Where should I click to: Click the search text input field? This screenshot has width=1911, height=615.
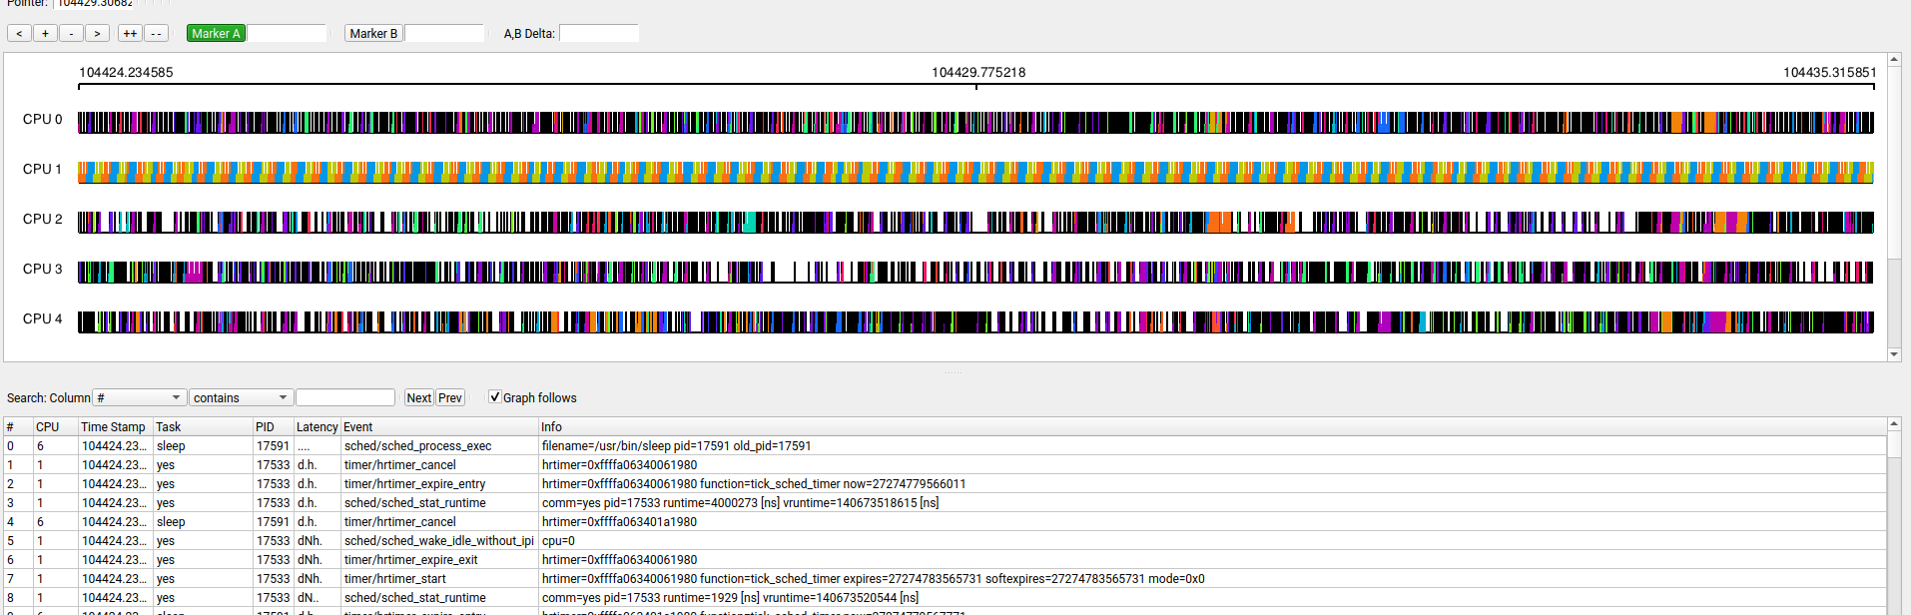click(345, 397)
